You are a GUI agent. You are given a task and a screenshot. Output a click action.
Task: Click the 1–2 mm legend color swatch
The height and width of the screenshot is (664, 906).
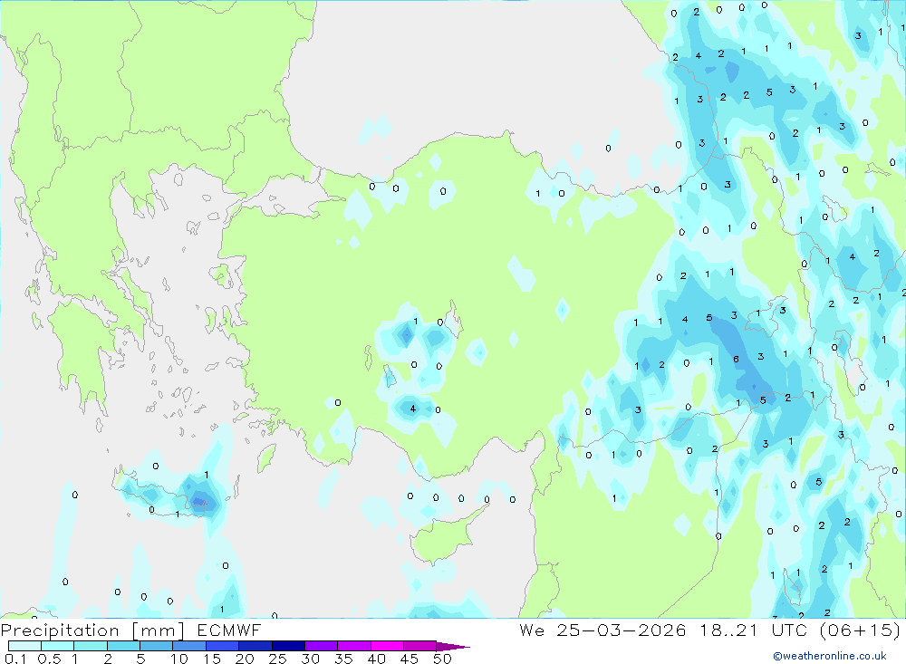[91, 646]
